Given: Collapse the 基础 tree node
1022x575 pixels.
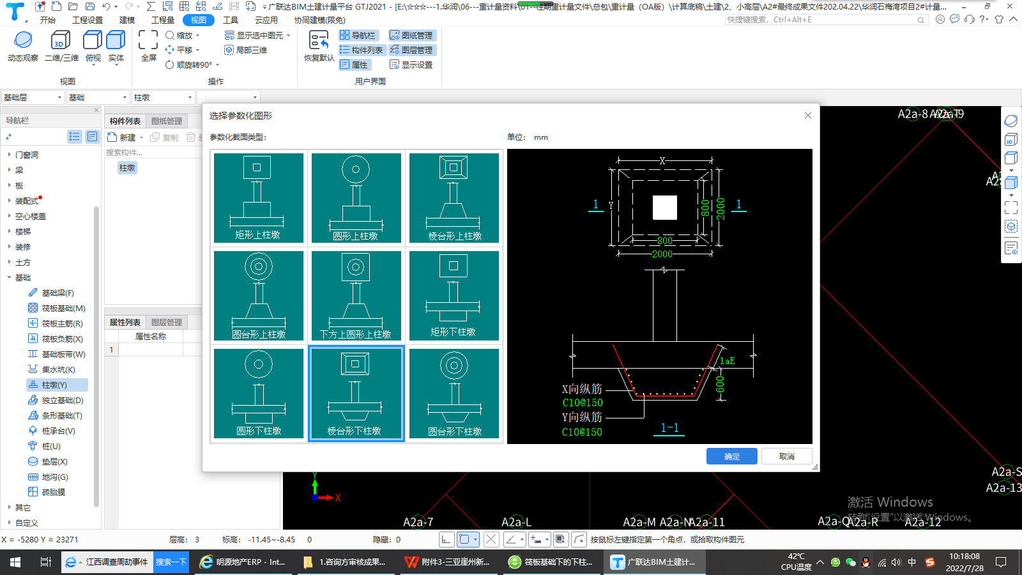Looking at the screenshot, I should [9, 277].
